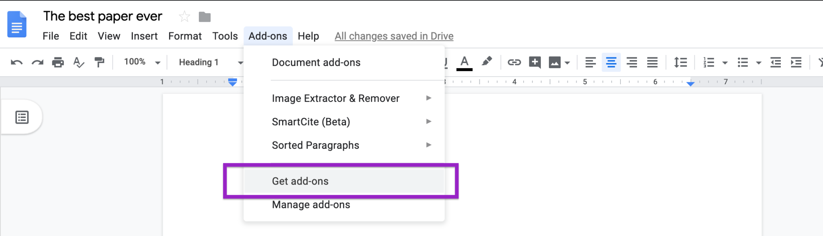
Task: Expand Sorted Paragraphs submenu arrow
Action: (x=429, y=145)
